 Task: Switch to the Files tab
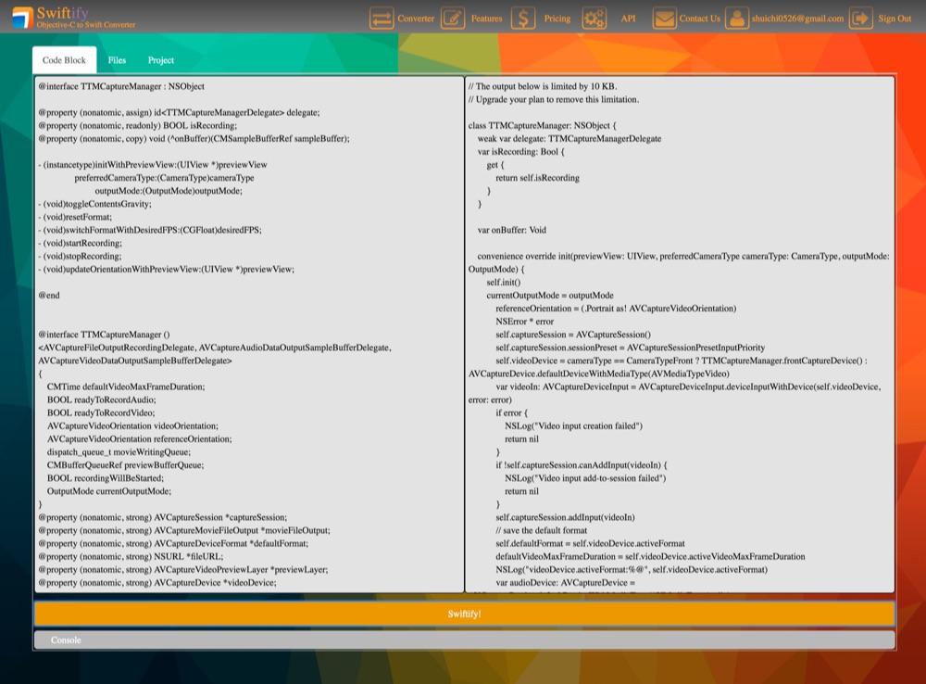point(117,59)
